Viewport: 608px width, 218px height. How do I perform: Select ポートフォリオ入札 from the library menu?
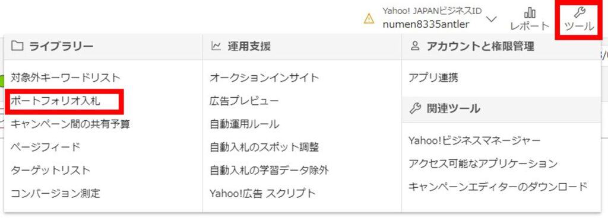(55, 101)
